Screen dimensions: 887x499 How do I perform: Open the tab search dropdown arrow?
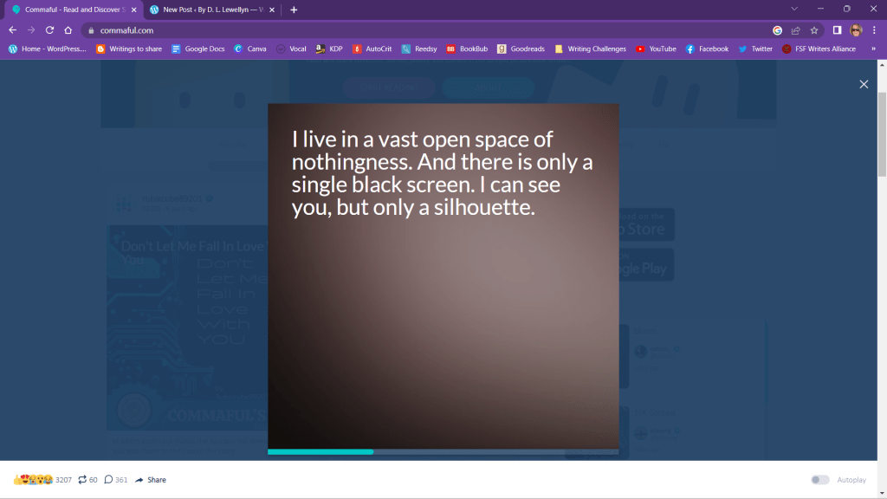pos(794,9)
